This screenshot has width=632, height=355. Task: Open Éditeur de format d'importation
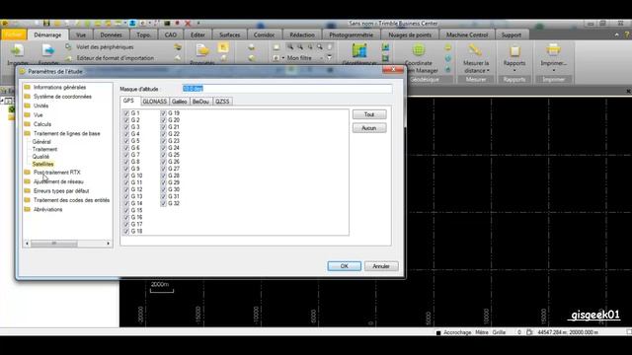(110, 58)
